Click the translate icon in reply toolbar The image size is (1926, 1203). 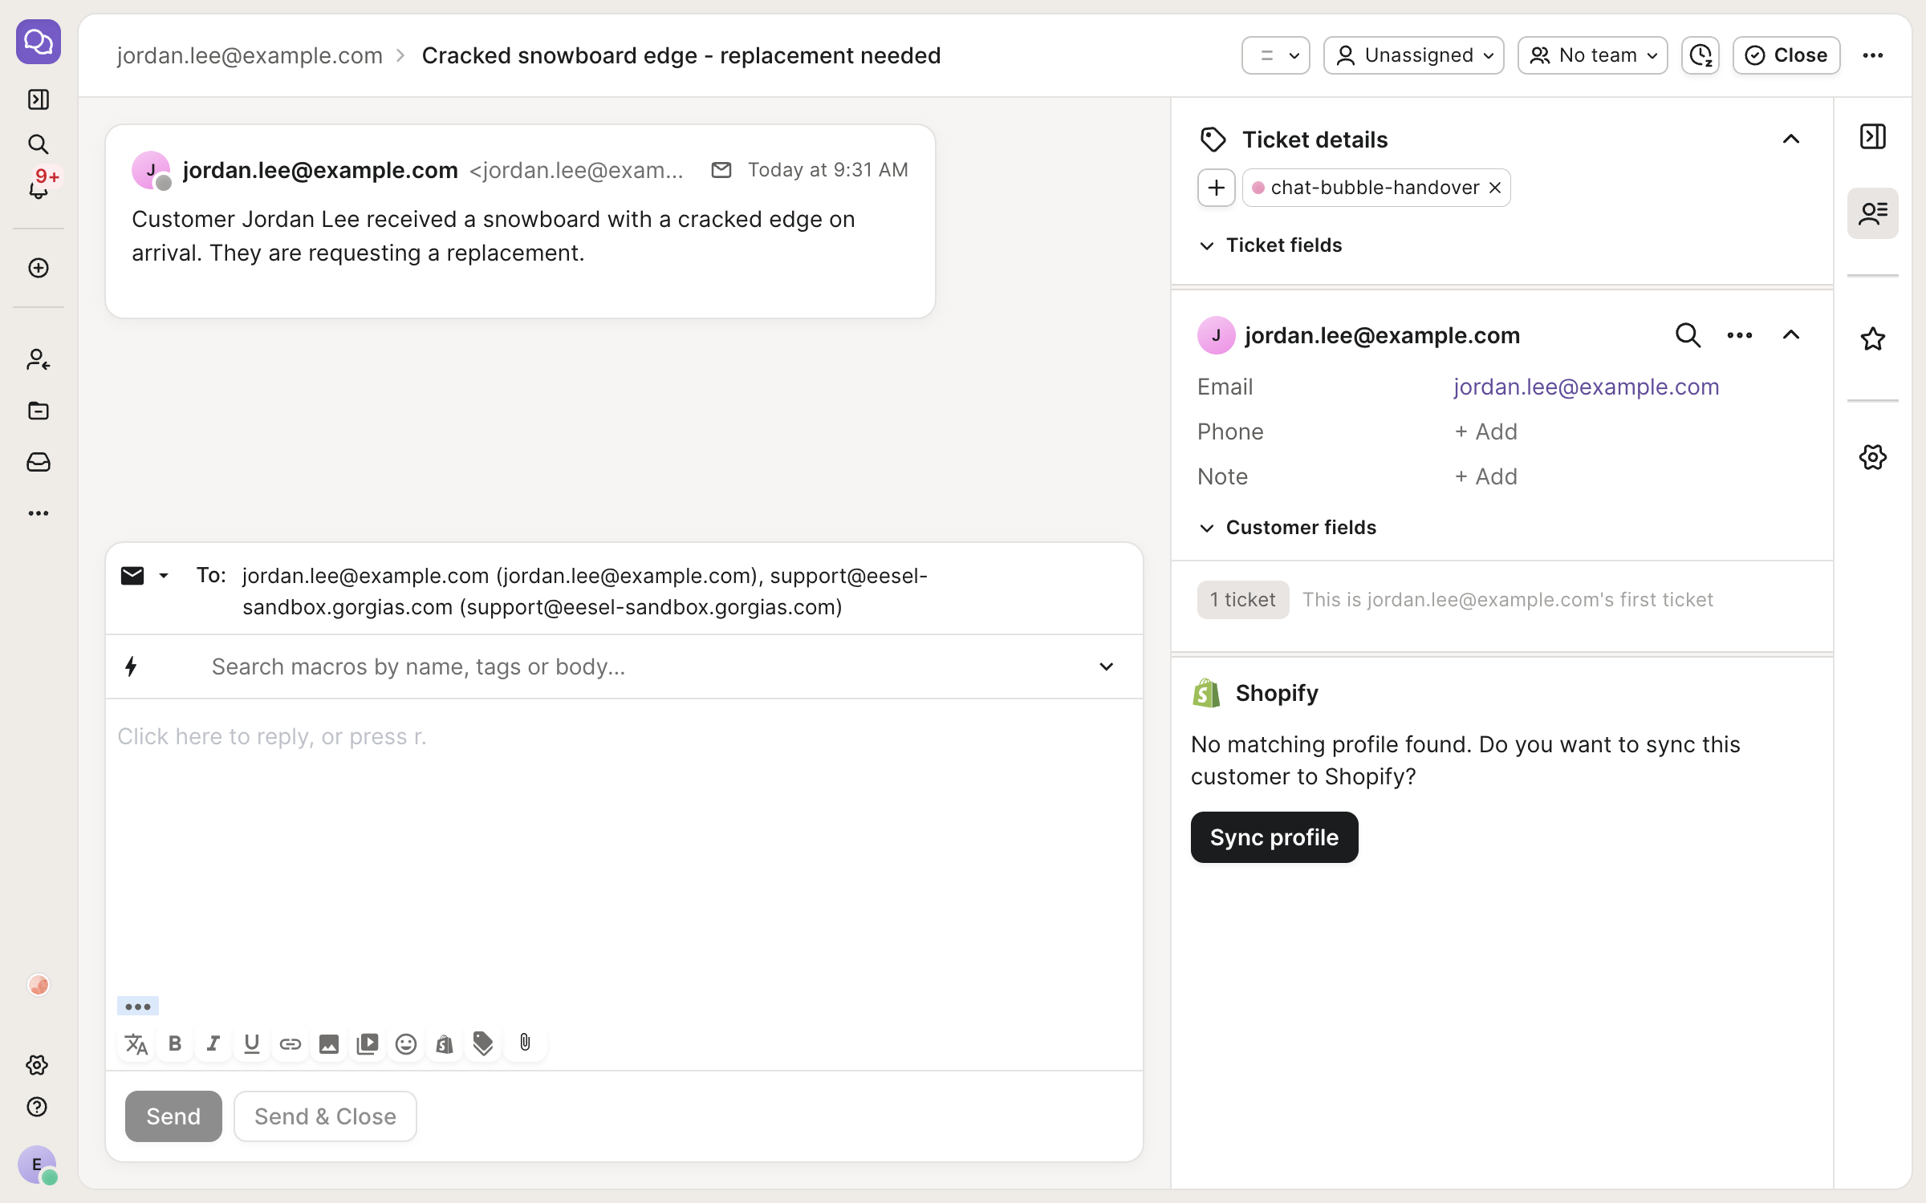(x=136, y=1043)
